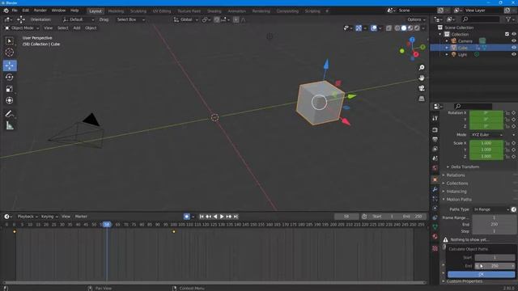Click the viewport zoom magnifier icon
This screenshot has height=291, width=518.
pos(422,68)
